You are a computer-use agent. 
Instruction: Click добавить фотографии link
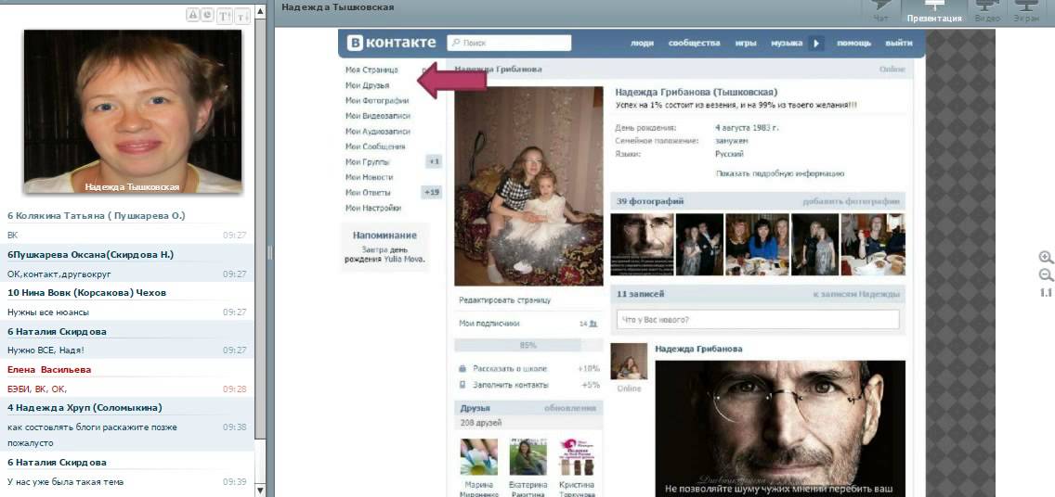point(851,201)
